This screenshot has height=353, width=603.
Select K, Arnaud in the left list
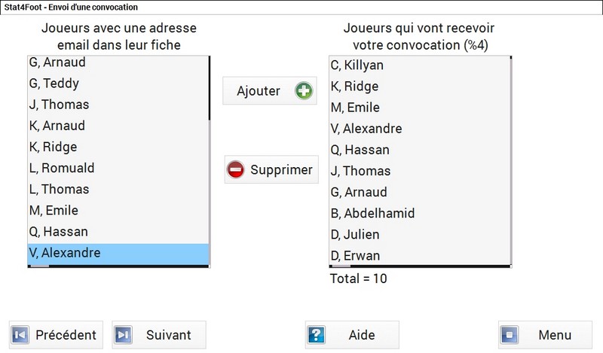118,126
